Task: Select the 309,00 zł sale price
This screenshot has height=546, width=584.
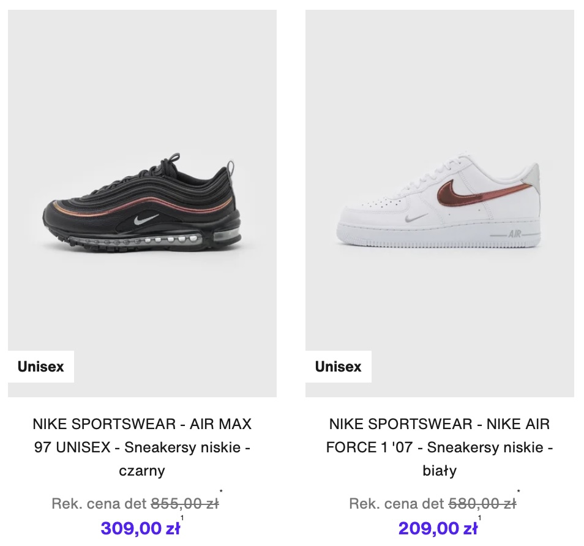Action: (140, 528)
